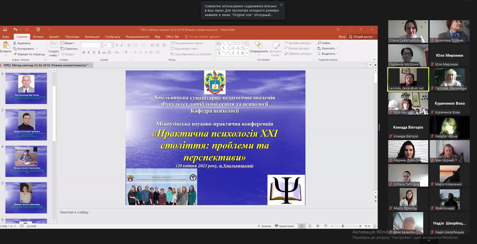Toggle bold (Ж) formatting

tap(84, 52)
